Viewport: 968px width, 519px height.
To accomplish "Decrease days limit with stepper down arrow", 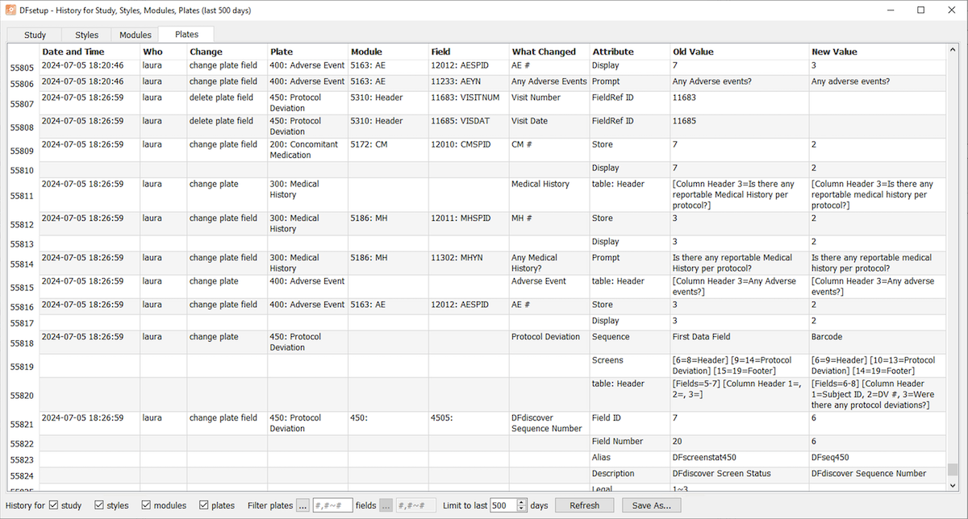I will (521, 509).
